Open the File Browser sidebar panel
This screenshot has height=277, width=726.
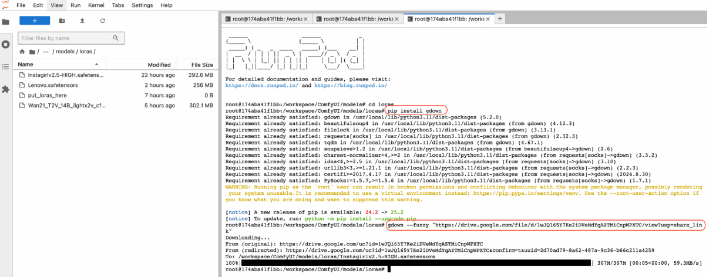(6, 22)
